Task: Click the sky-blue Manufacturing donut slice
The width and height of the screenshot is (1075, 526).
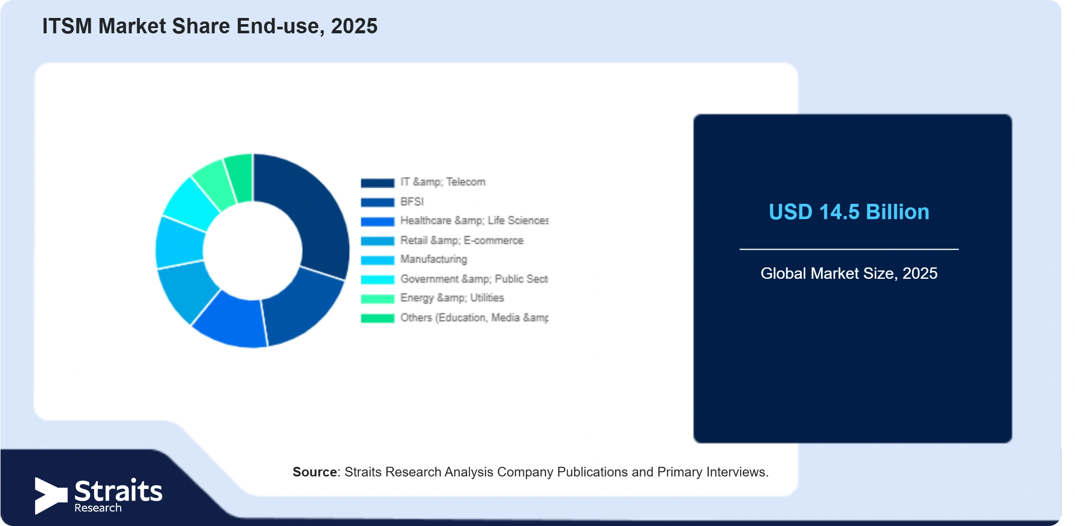Action: click(180, 243)
